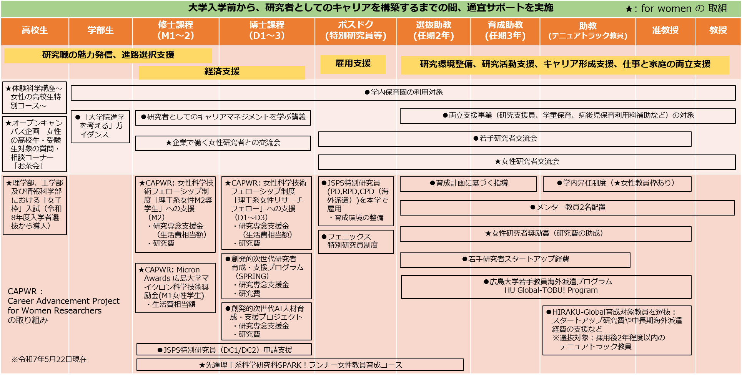Click the 女性研究者奨励賞 bar
The image size is (742, 375).
(x=546, y=234)
